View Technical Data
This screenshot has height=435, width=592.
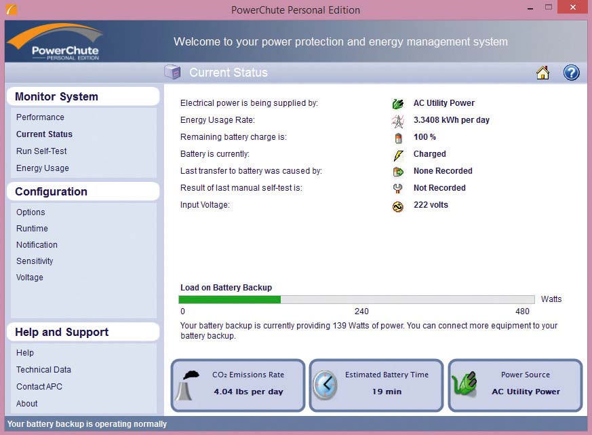point(43,370)
